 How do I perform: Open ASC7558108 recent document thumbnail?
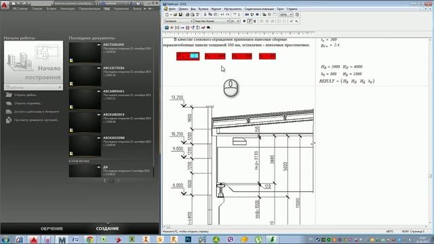coord(85,53)
